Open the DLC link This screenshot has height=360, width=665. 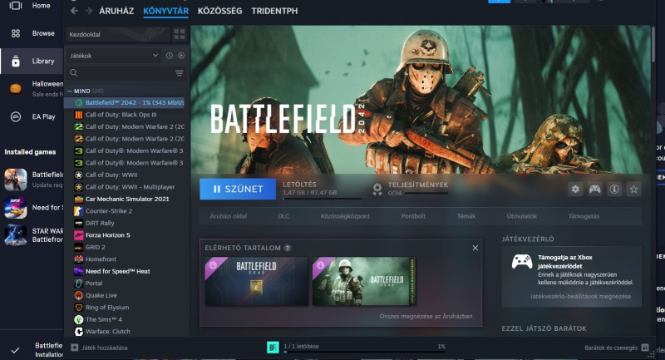[283, 216]
